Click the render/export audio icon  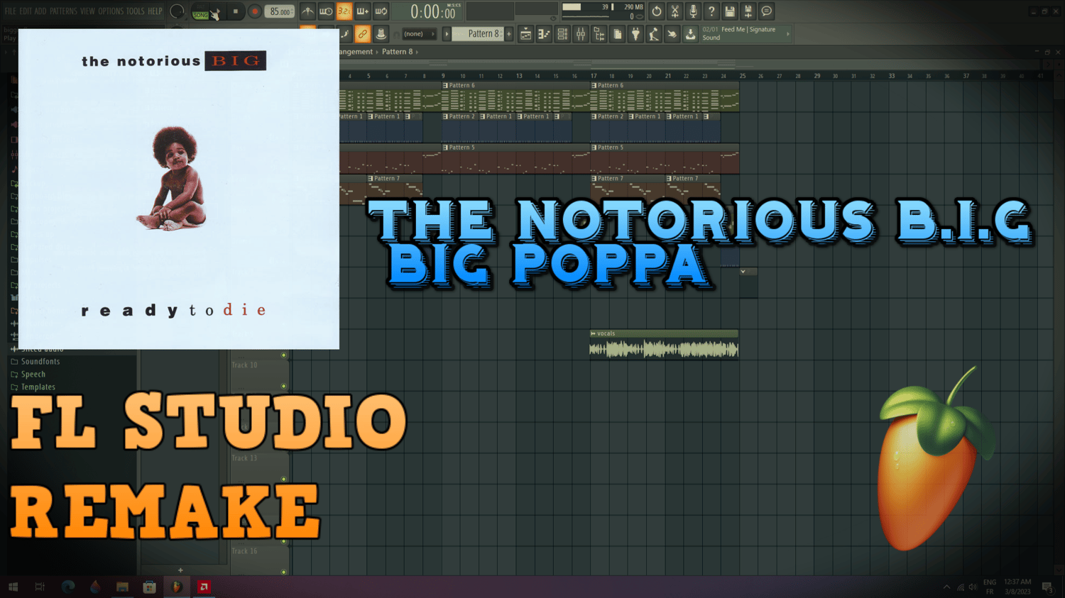coord(748,11)
